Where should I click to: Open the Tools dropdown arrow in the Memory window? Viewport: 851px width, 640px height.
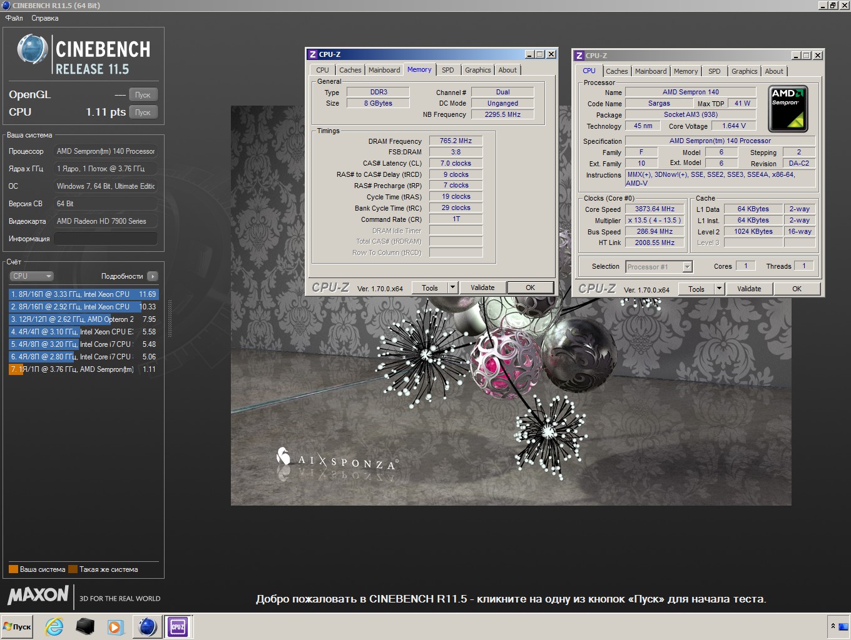click(x=452, y=287)
